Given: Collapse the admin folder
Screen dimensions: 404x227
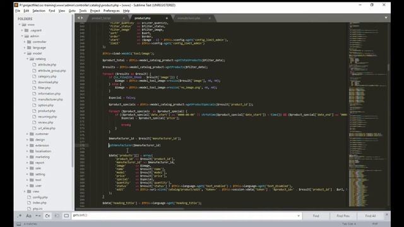Looking at the screenshot, I should (x=22, y=36).
